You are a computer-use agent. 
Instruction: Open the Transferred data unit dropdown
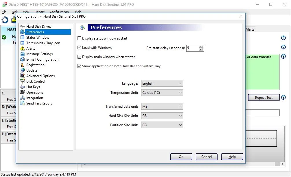coord(162,106)
